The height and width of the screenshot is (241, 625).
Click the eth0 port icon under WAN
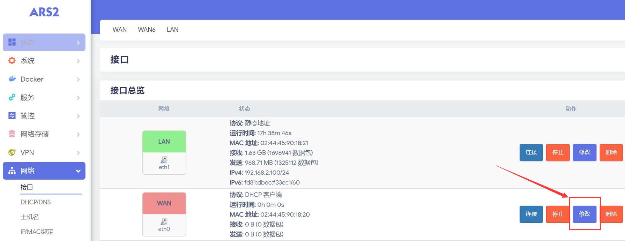pos(164,221)
